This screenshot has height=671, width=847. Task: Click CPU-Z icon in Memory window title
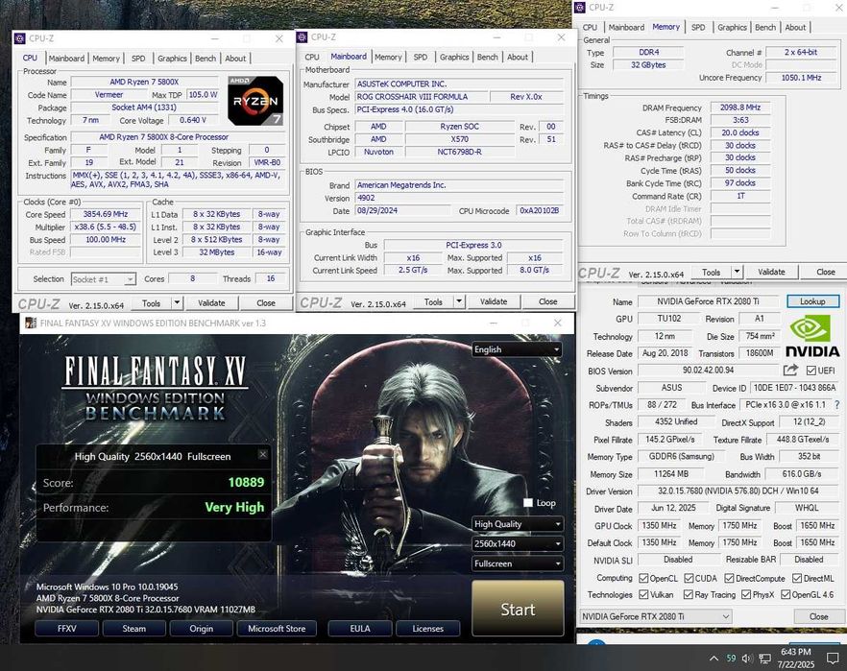pyautogui.click(x=580, y=8)
